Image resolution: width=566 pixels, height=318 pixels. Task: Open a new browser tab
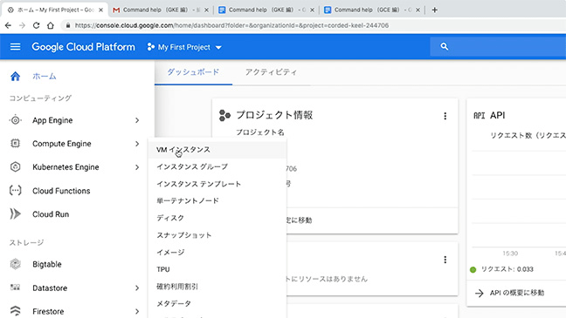coord(435,10)
